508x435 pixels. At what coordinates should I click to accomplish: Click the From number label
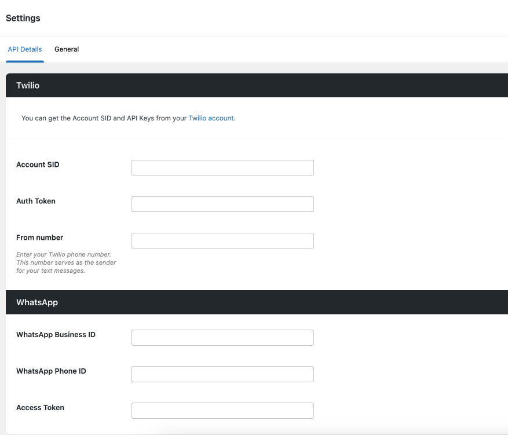40,238
